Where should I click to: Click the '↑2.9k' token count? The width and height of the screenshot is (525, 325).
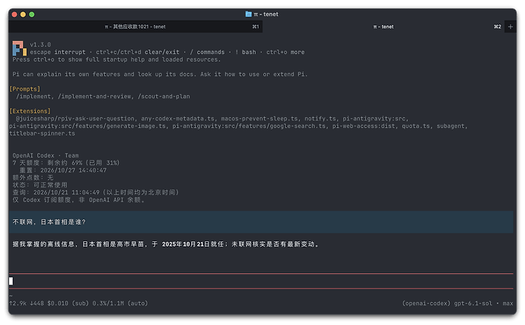[17, 303]
